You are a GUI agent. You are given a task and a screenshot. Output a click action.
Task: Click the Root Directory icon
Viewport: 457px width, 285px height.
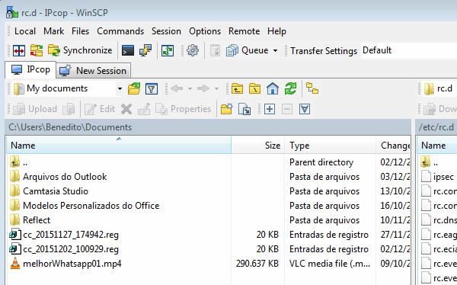pos(254,88)
